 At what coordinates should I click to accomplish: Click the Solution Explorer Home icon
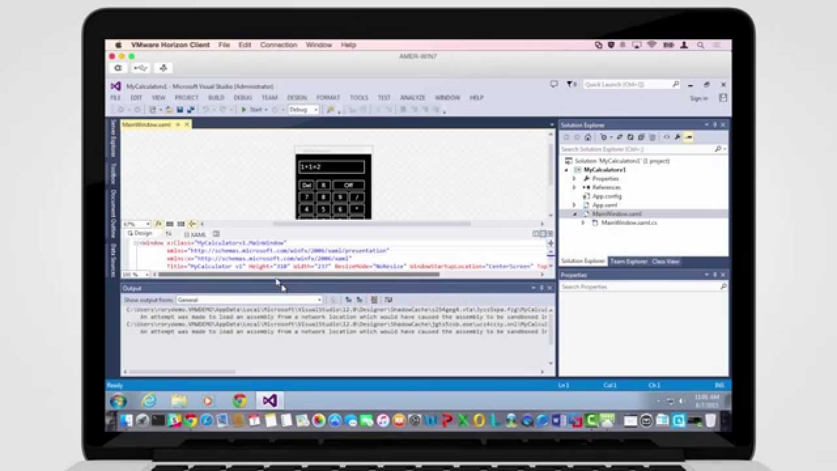[588, 137]
